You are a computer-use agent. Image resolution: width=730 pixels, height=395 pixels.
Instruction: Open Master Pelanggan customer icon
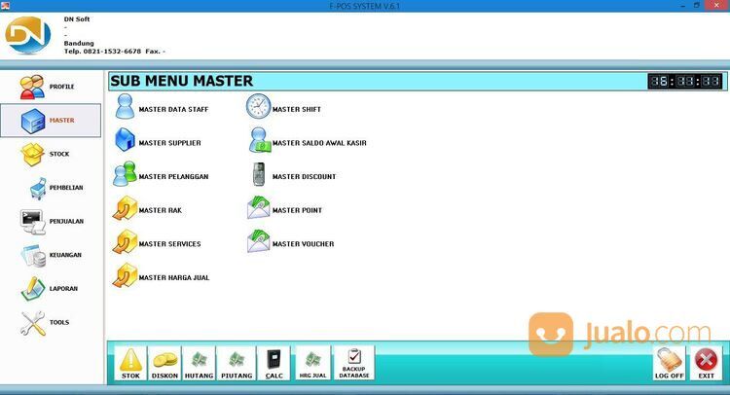pos(127,176)
